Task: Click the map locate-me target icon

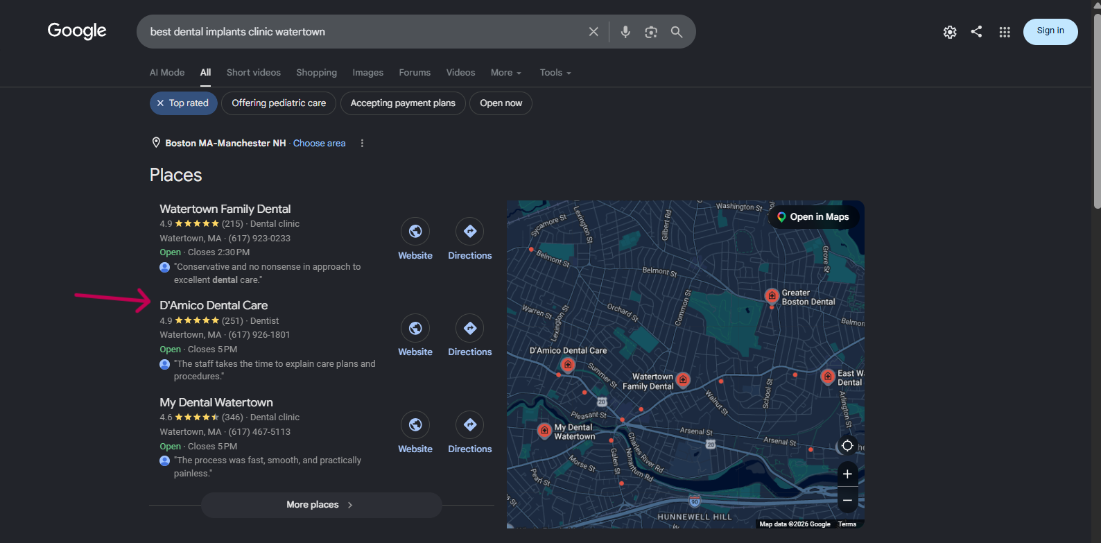Action: [x=847, y=445]
